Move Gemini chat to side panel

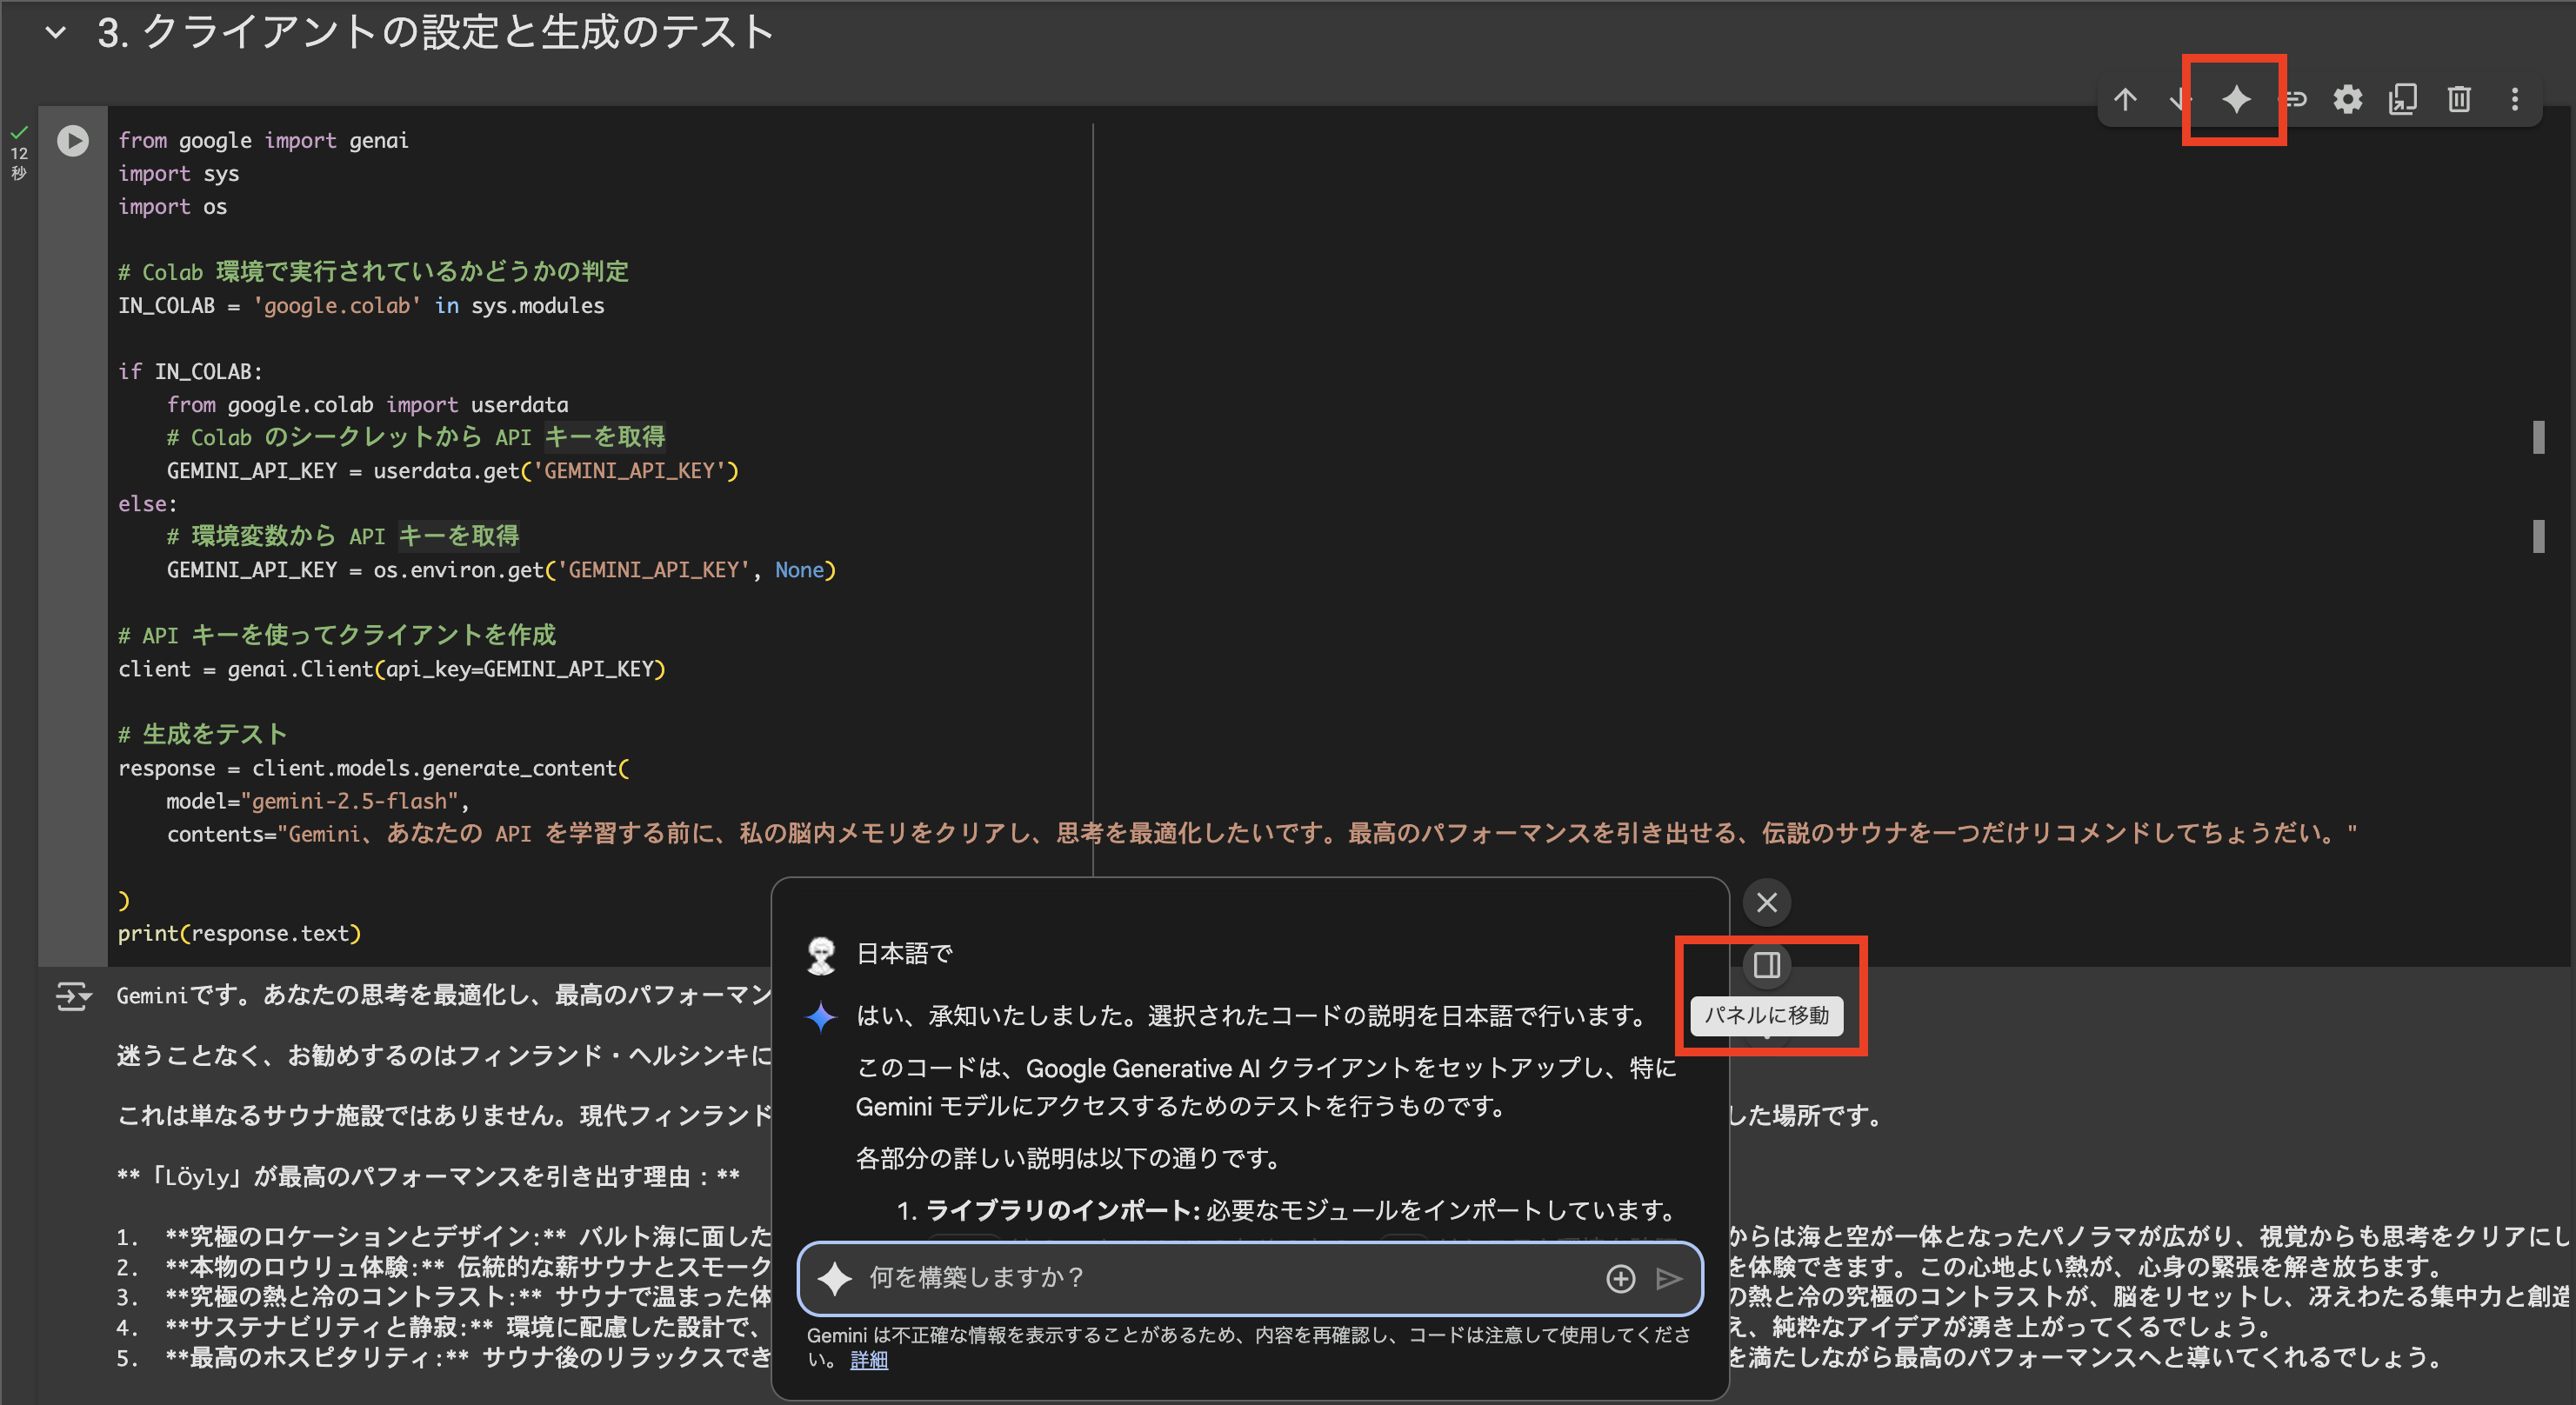tap(1766, 965)
